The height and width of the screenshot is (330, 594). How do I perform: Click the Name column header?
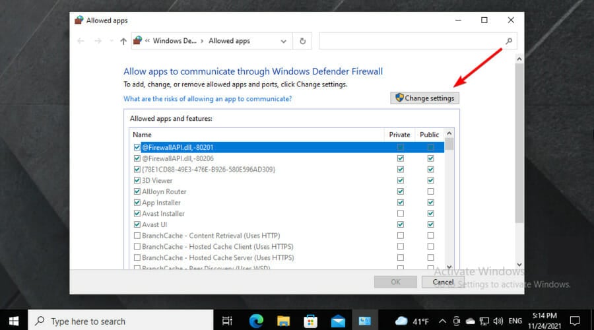[142, 135]
